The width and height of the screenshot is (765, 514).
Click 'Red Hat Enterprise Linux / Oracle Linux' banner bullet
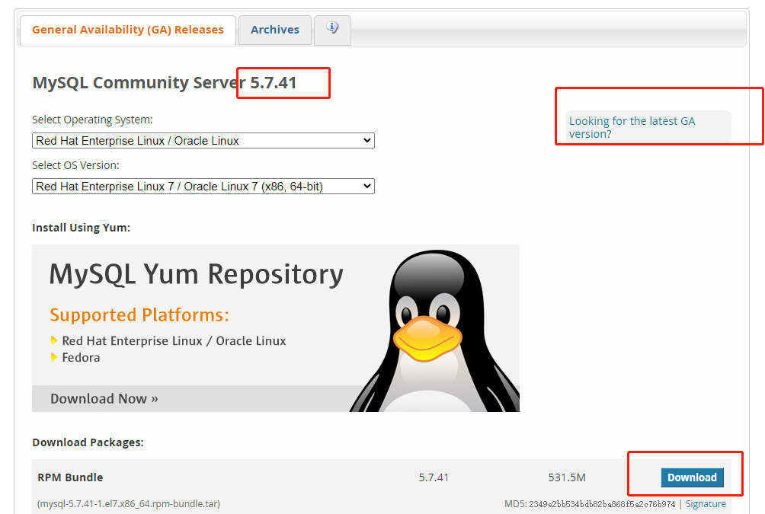click(x=174, y=341)
